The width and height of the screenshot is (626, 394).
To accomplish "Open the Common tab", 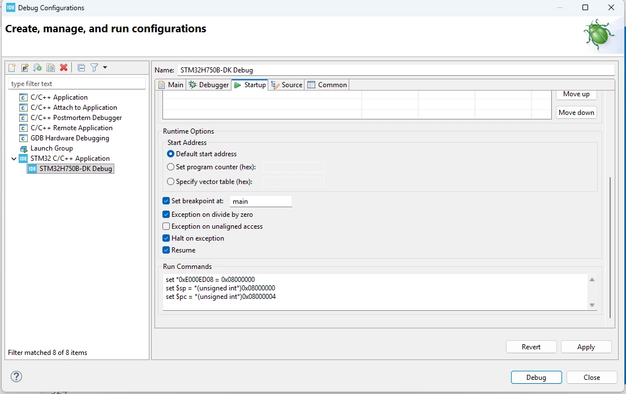I will click(x=327, y=84).
